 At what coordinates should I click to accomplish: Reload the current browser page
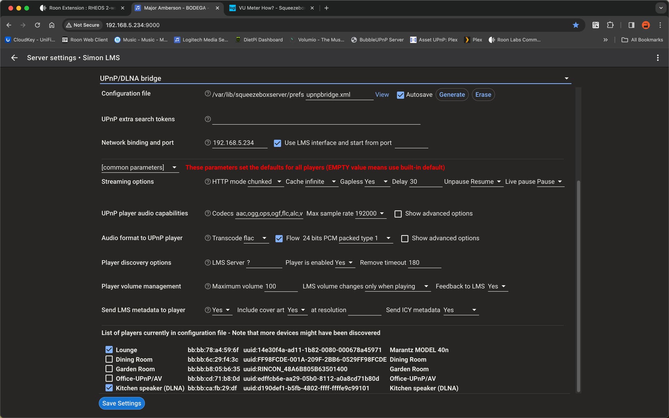[x=37, y=25]
